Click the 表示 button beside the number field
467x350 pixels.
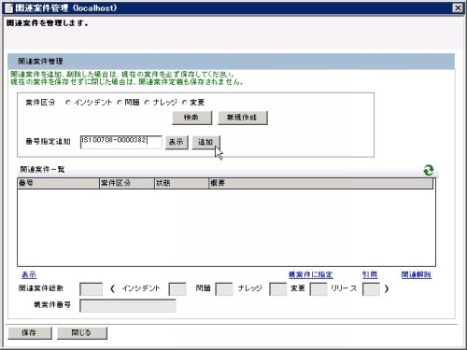point(177,142)
